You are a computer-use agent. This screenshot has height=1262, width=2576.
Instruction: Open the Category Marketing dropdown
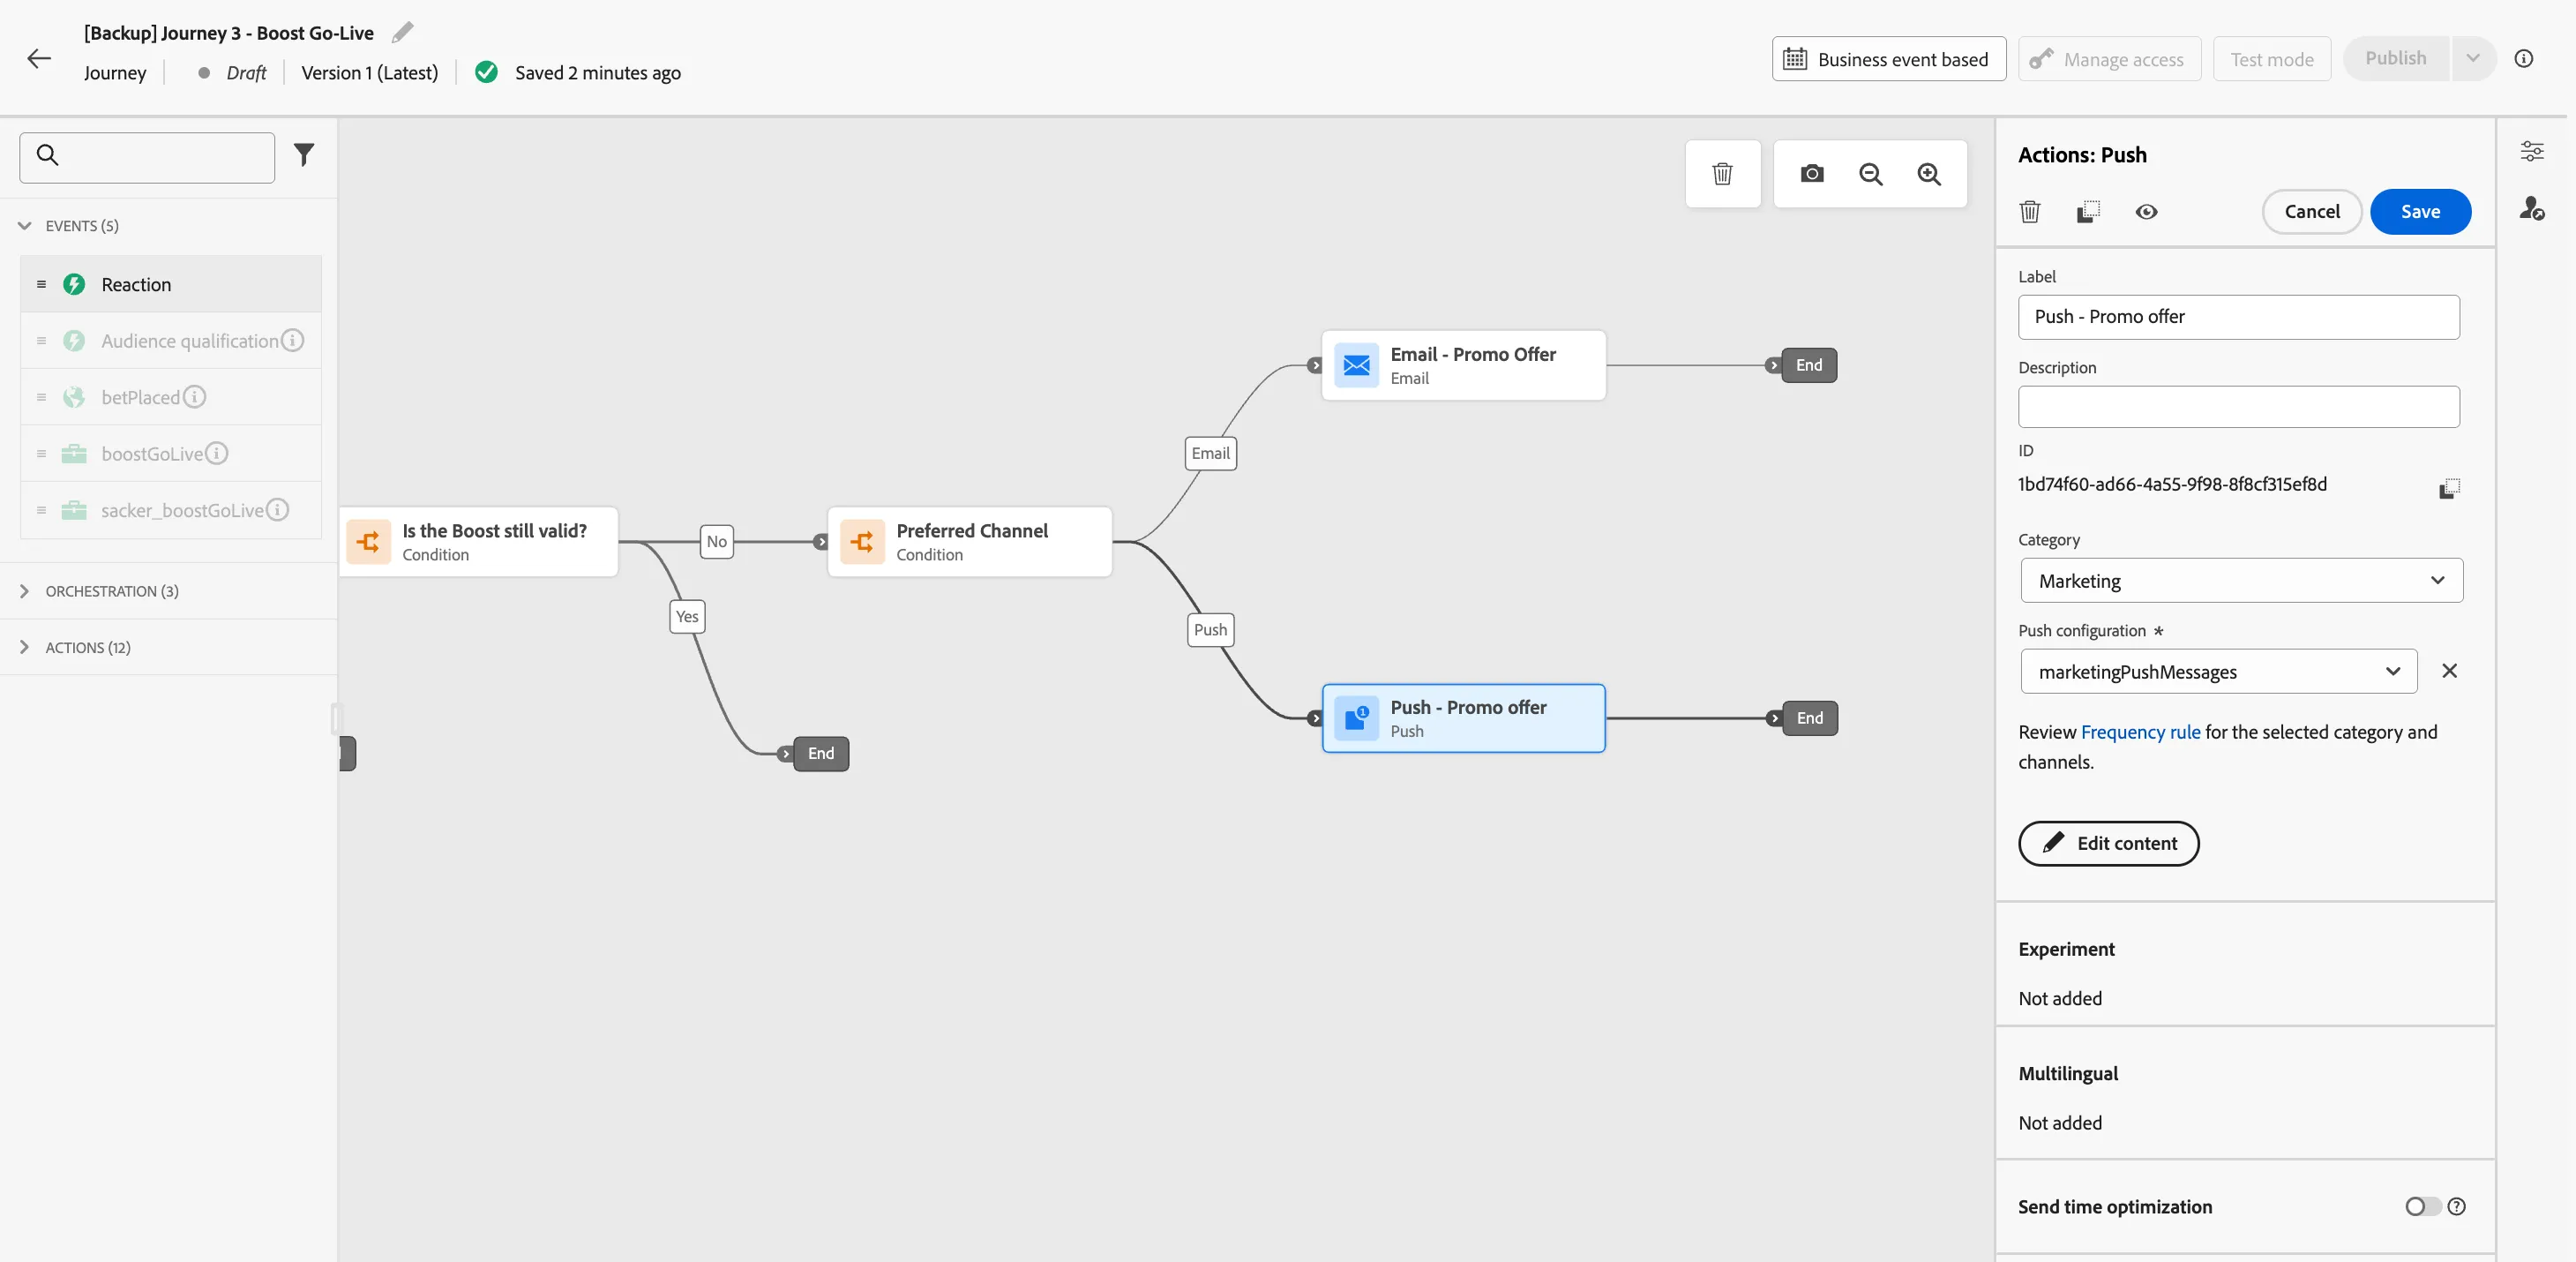pyautogui.click(x=2241, y=581)
